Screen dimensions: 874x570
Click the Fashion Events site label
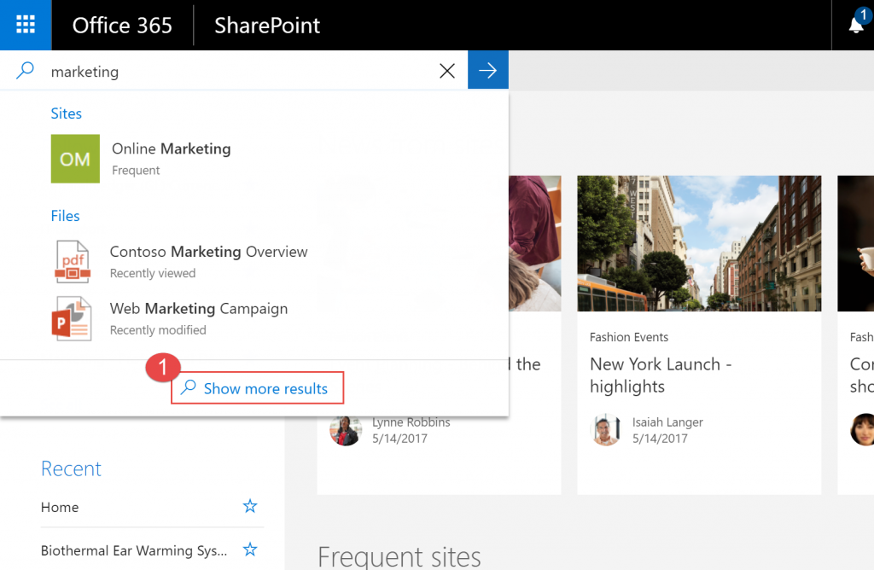point(629,337)
